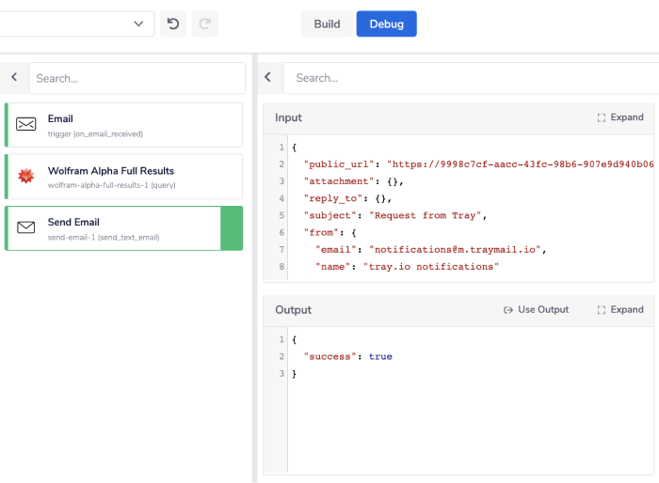The height and width of the screenshot is (483, 659).
Task: Click the Output panel expand icon
Action: tap(602, 310)
